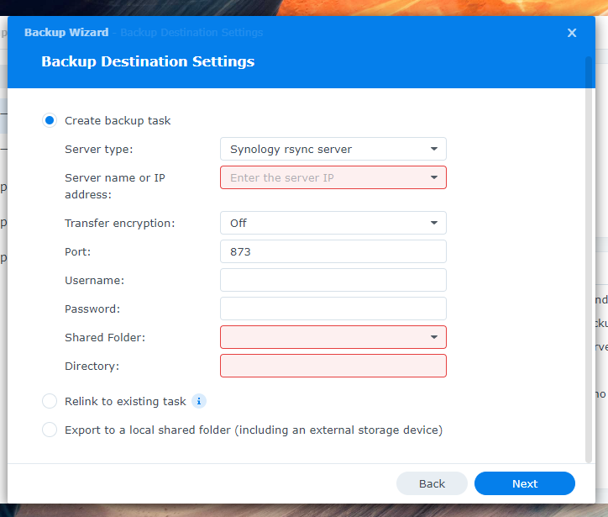Expand the Shared Folder dropdown
Viewport: 608px width, 517px height.
click(x=333, y=337)
